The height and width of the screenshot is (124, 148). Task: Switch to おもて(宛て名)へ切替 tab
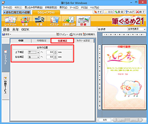click(x=17, y=12)
